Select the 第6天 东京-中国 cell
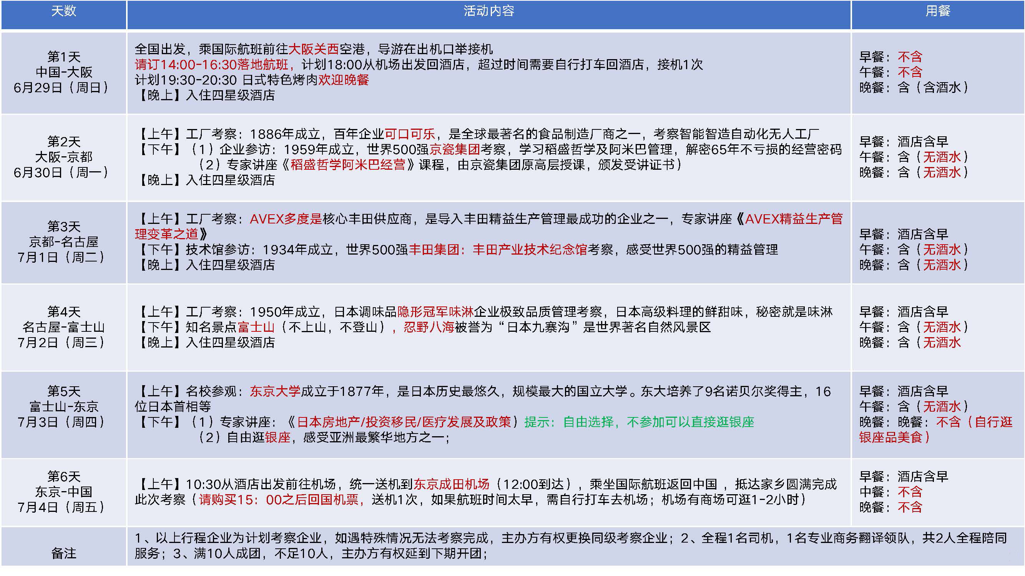1025x576 pixels. point(64,492)
